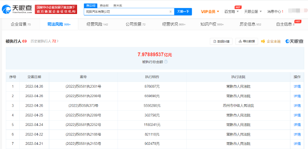Click court 苏州市中级人民法院
This screenshot has height=149, width=308.
[238, 106]
